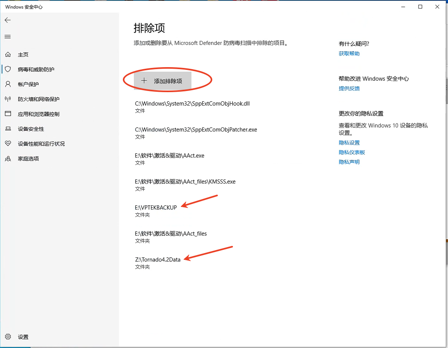Select the AAct.exe exclusion entry

pyautogui.click(x=170, y=159)
